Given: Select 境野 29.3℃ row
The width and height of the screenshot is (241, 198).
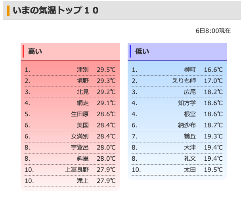Looking at the screenshot, I should pos(70,81).
